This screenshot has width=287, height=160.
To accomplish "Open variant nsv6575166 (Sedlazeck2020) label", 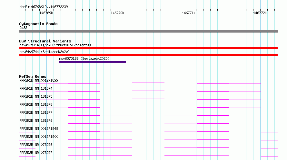I will [x=84, y=58].
